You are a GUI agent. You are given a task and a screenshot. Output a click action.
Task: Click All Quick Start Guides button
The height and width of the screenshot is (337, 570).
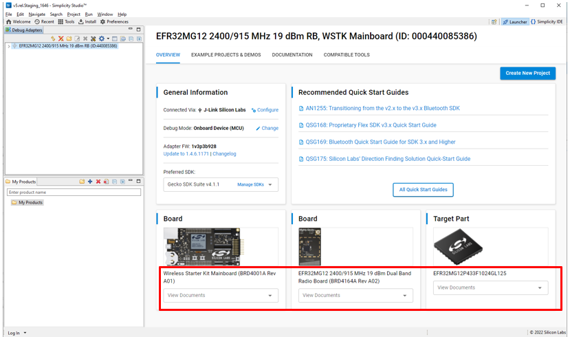coord(423,189)
